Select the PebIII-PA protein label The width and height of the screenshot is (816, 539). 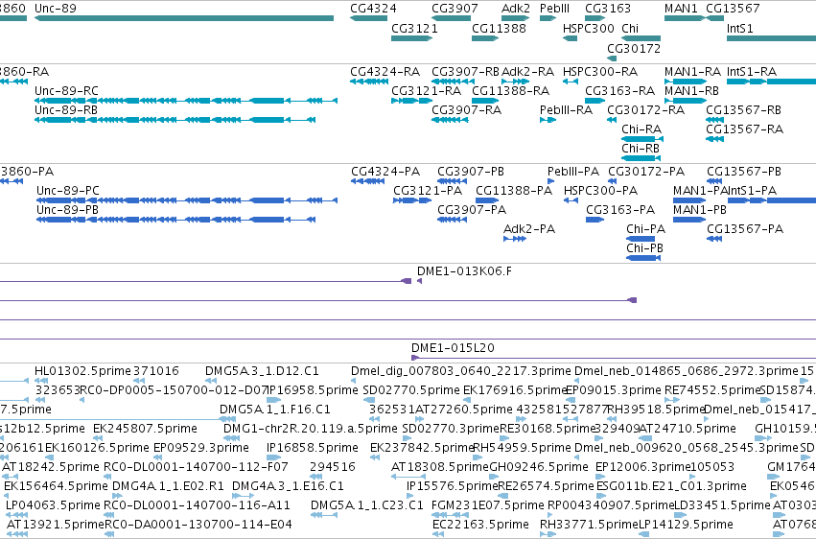pyautogui.click(x=573, y=171)
